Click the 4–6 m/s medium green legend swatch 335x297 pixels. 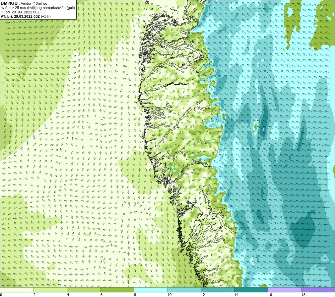[84, 290]
